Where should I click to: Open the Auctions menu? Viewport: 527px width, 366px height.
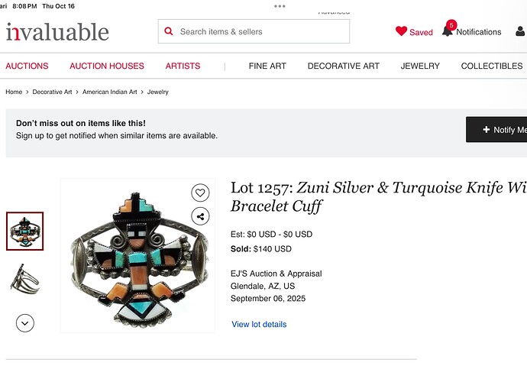pos(27,66)
